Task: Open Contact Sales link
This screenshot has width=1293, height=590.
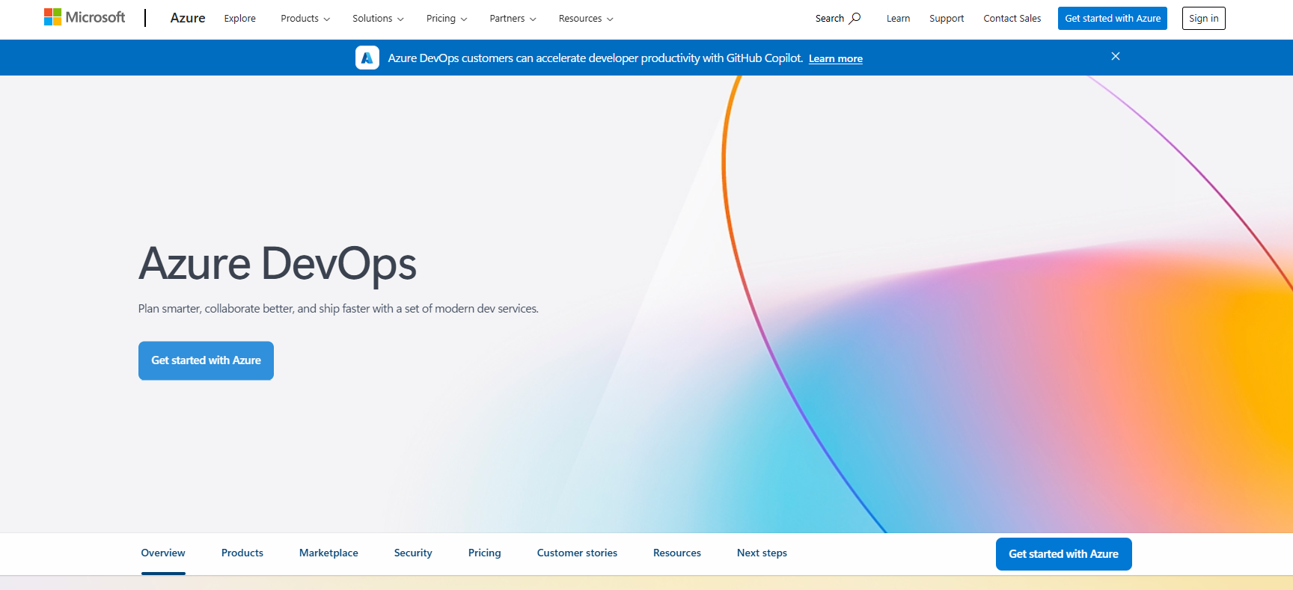Action: tap(1012, 19)
